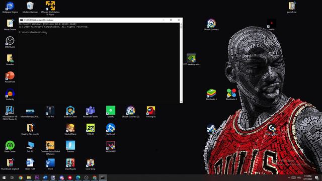
Task: Launch the VALORANT shortcut
Action: [111, 147]
